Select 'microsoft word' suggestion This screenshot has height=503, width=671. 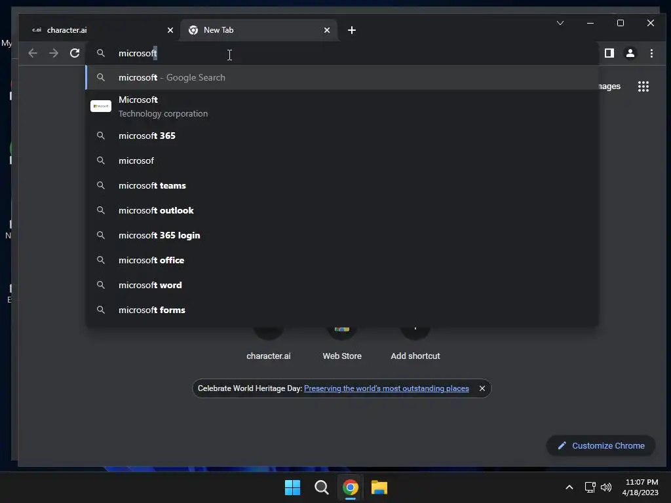click(x=342, y=285)
